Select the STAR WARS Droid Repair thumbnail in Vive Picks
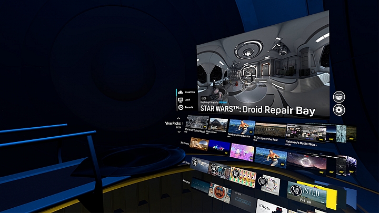The width and height of the screenshot is (379, 213). point(197,122)
